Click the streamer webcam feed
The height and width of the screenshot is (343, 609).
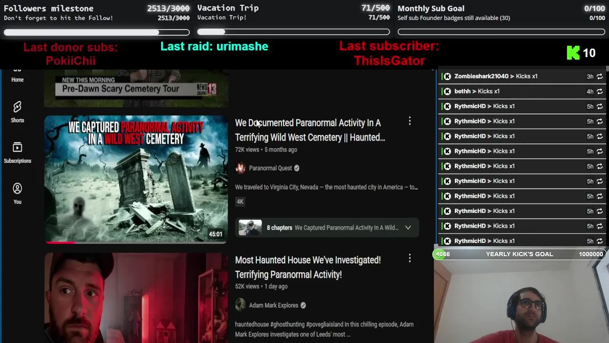(521, 302)
